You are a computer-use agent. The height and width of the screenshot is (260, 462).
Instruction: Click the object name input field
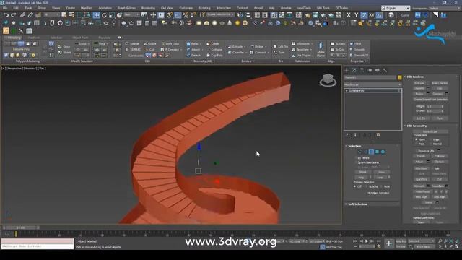[x=370, y=77]
